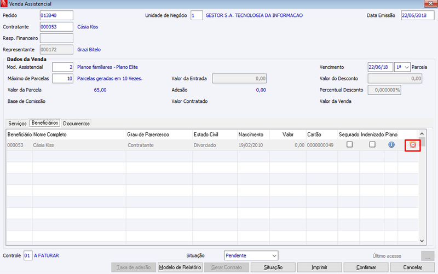Viewport: 438px width, 274px height.
Task: Tick the Indenizado checkbox for Cásia Kiss
Action: click(372, 144)
